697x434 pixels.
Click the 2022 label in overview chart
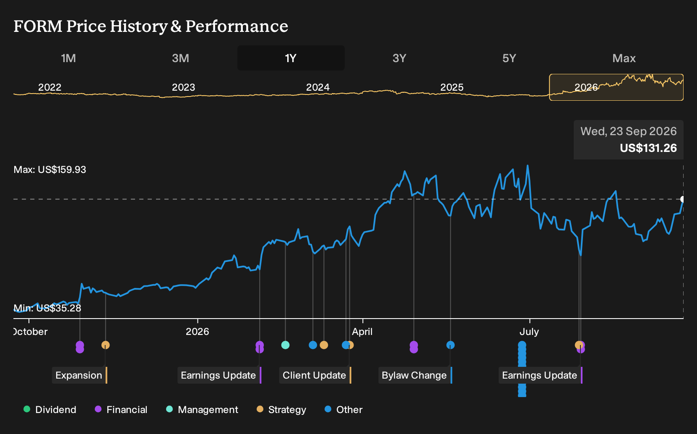click(x=49, y=87)
